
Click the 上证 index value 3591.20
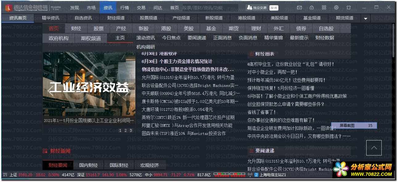click(25, 175)
